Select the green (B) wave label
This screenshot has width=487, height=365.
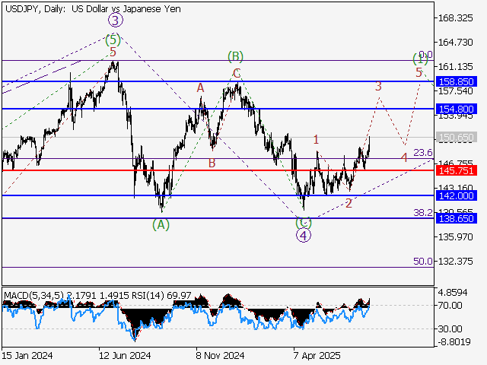[236, 56]
